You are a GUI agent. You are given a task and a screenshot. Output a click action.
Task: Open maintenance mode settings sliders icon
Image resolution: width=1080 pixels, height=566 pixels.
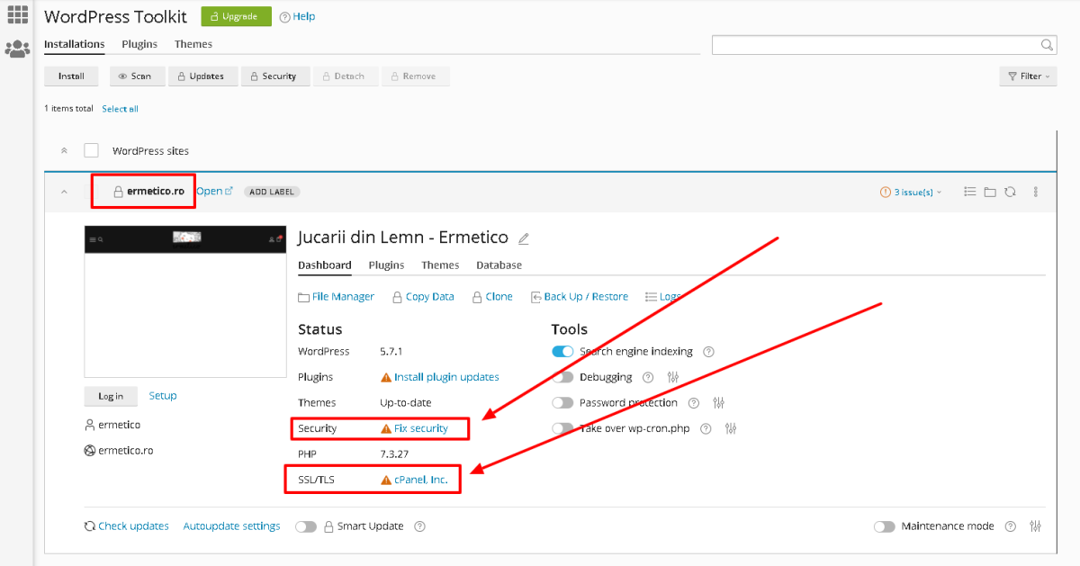point(1035,526)
